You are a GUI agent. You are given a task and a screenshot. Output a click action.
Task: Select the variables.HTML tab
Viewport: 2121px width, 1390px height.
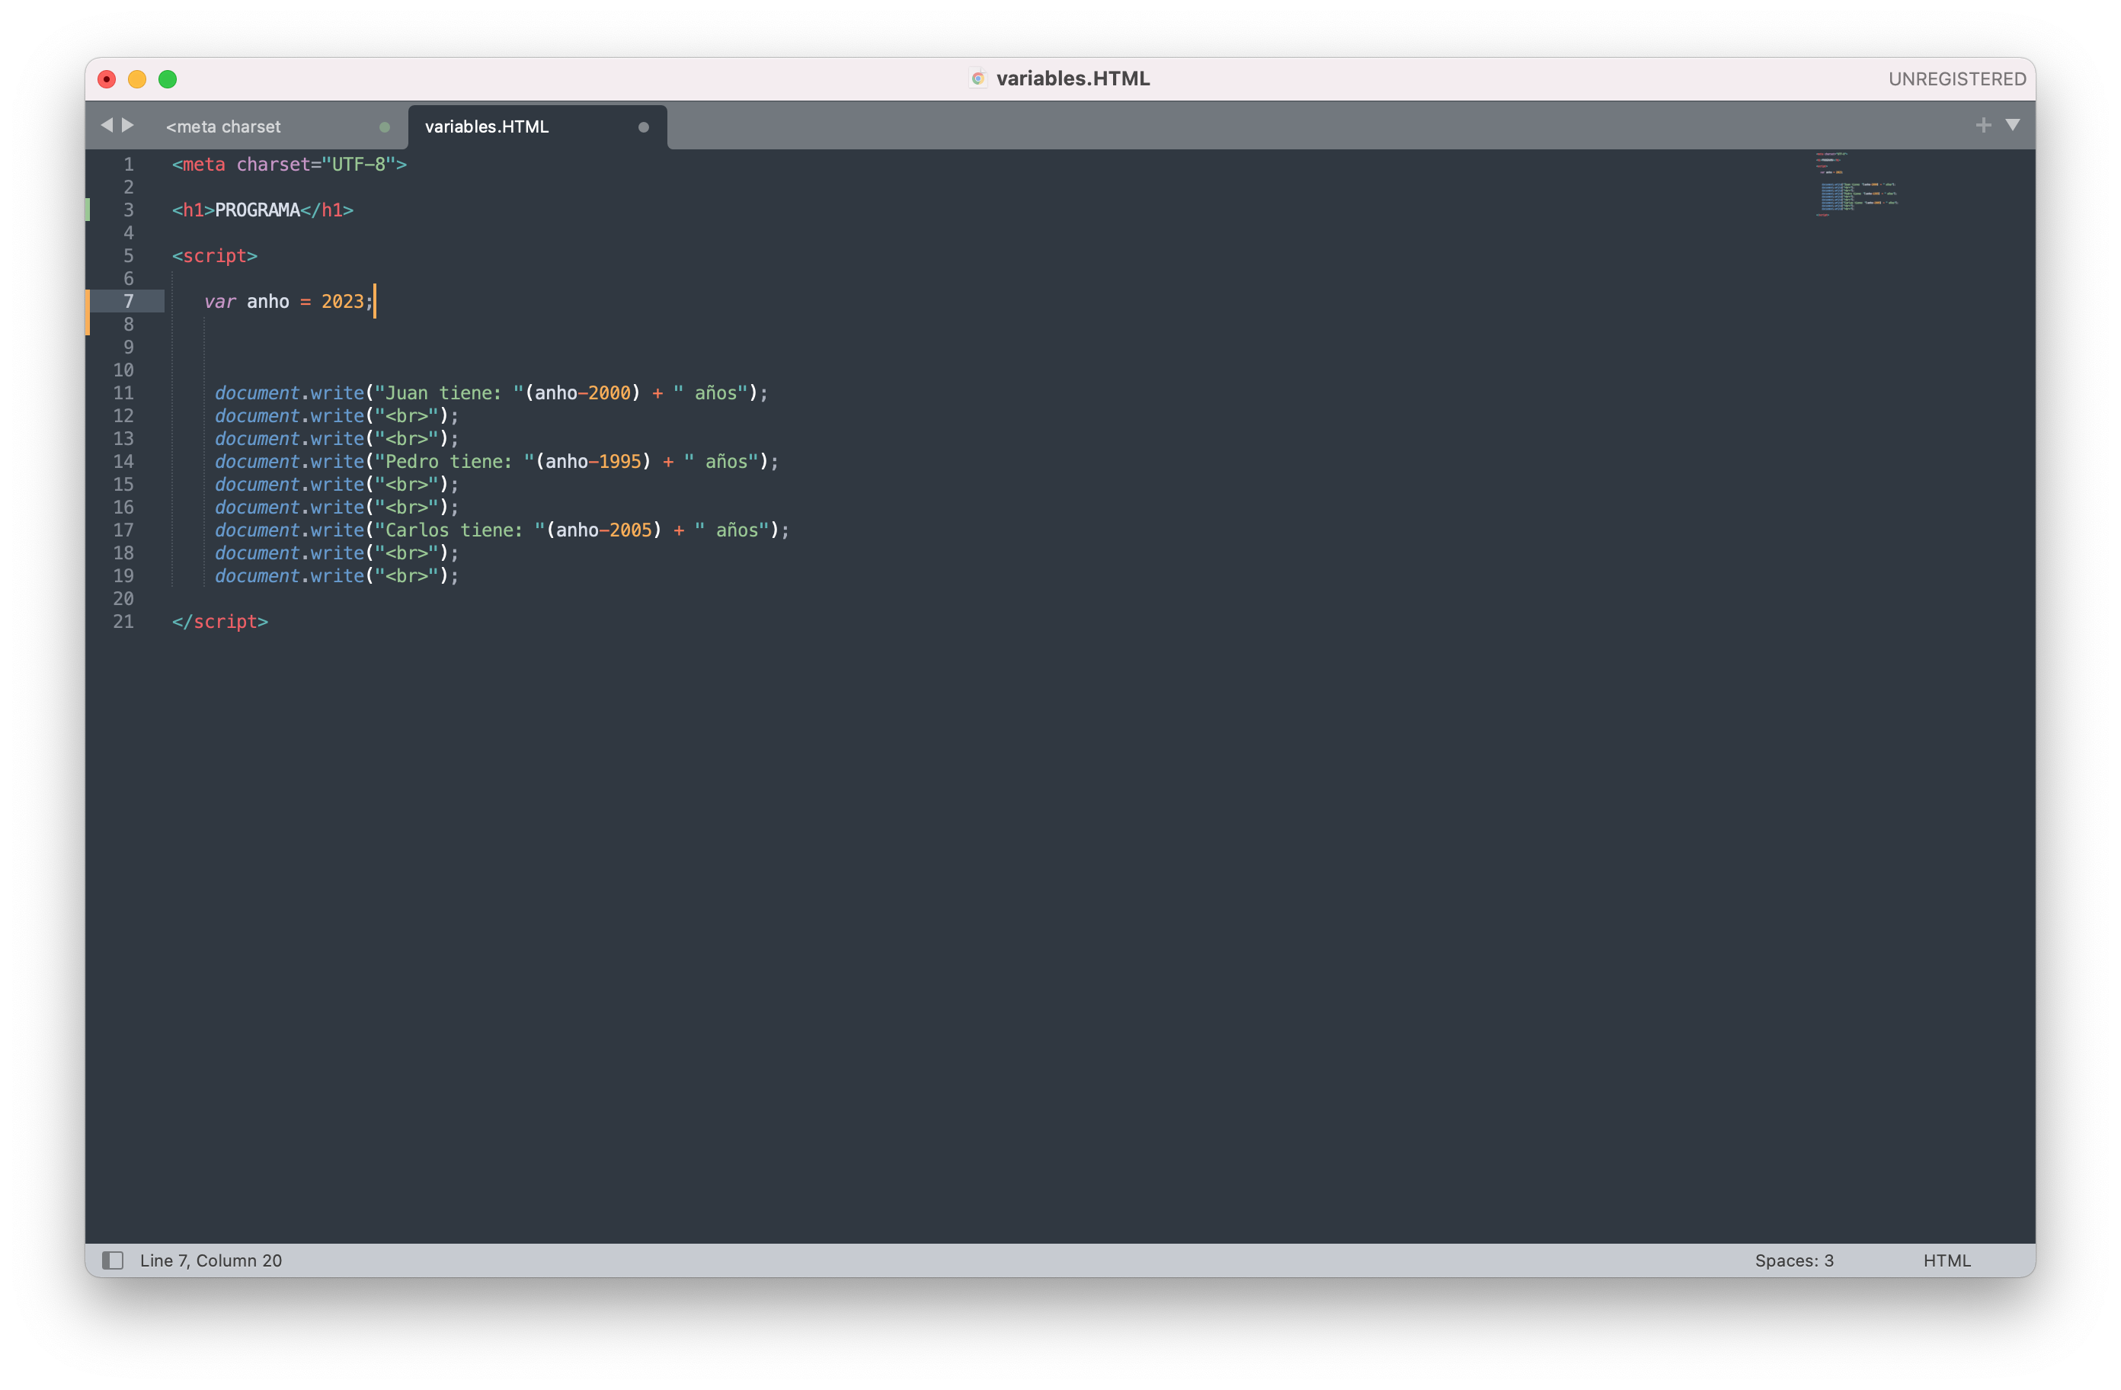click(x=487, y=127)
